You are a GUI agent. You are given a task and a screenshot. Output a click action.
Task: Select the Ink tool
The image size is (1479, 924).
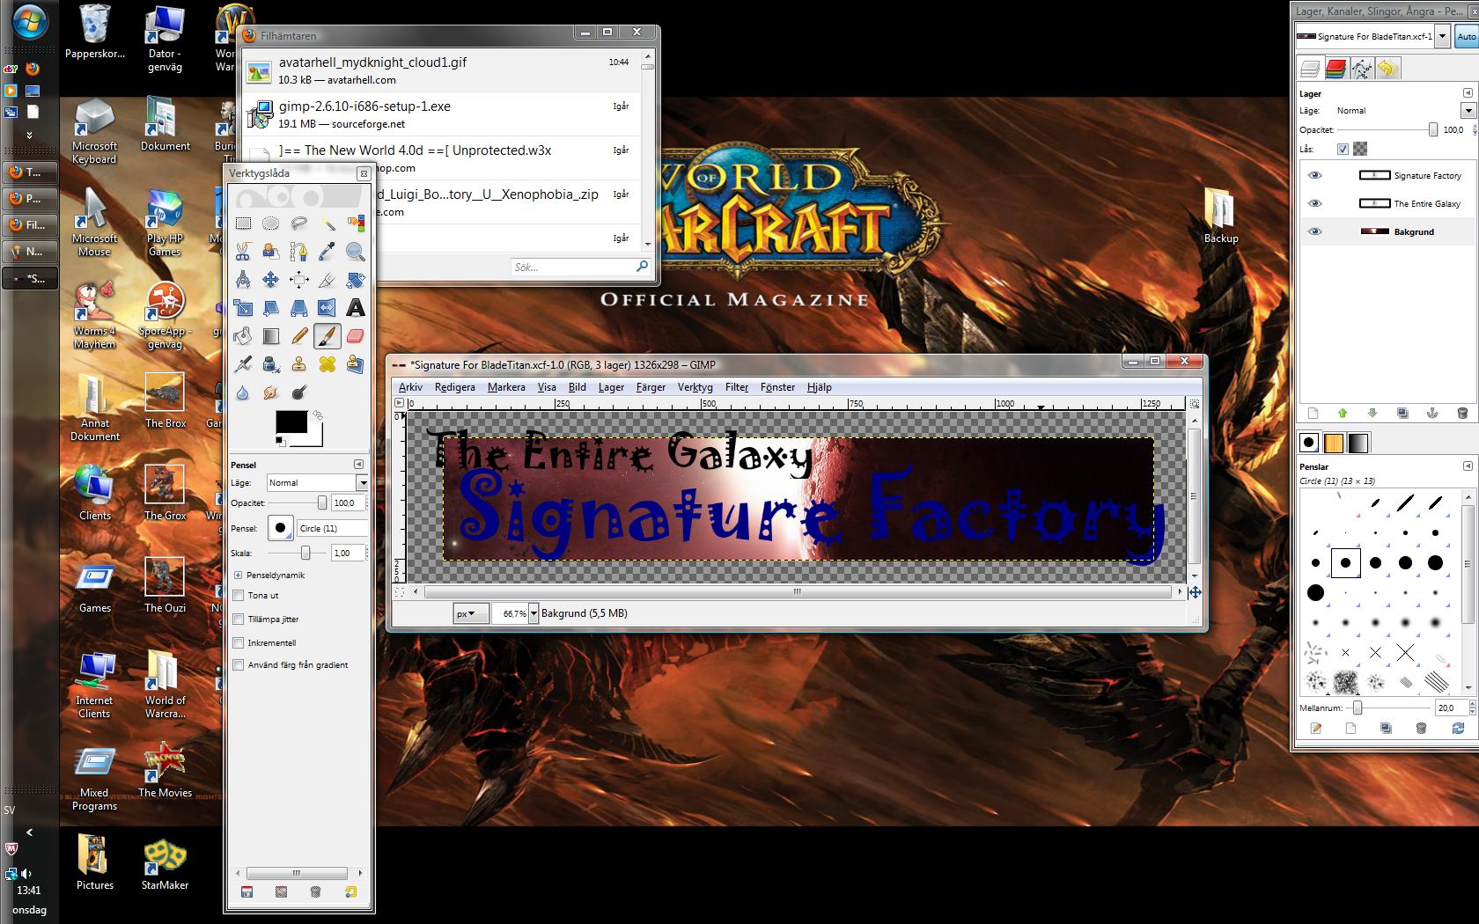pos(271,364)
